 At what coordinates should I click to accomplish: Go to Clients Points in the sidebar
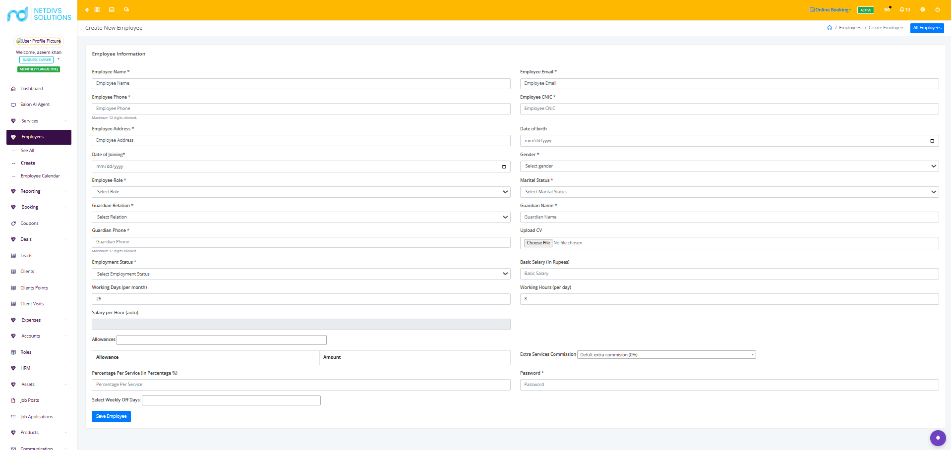34,288
